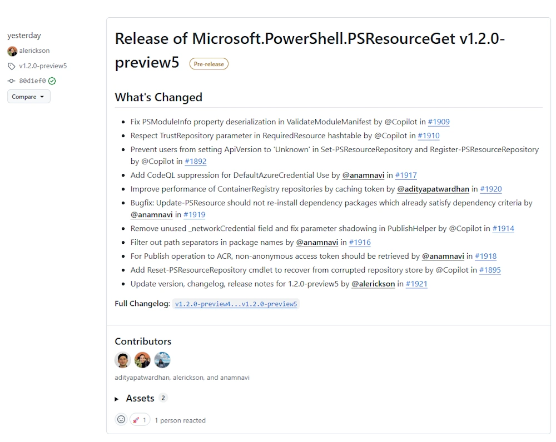Screen dimensions: 556x442
Task: Open pull request #1920 link
Action: coord(491,189)
